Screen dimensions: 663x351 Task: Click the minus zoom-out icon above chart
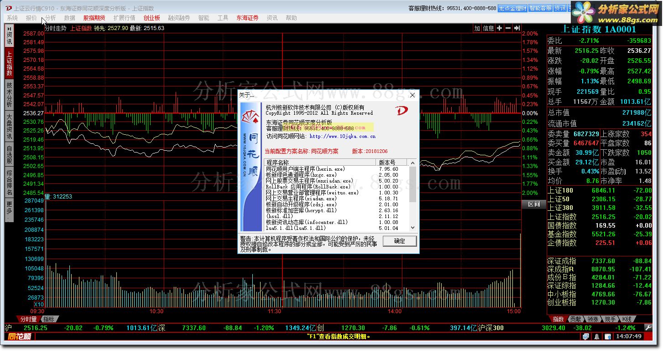[x=508, y=28]
